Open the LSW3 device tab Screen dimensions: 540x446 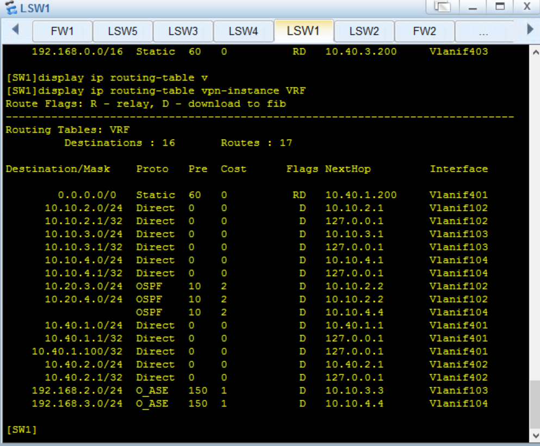pyautogui.click(x=183, y=32)
